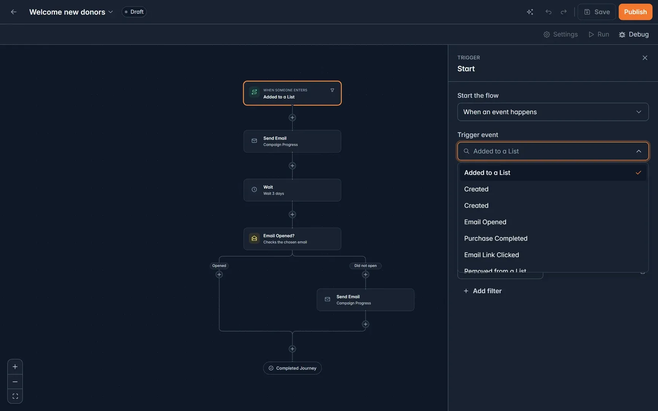Go back using the left arrow
Screen dimensions: 658x411
(14, 12)
